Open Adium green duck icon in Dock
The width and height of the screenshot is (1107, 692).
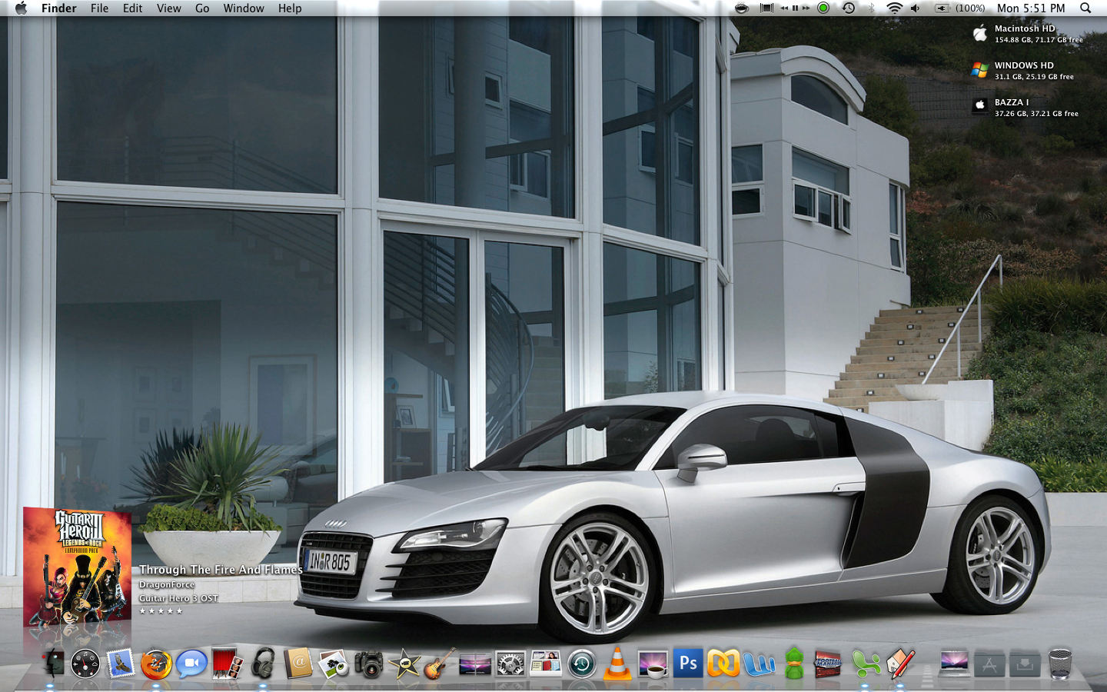(794, 664)
